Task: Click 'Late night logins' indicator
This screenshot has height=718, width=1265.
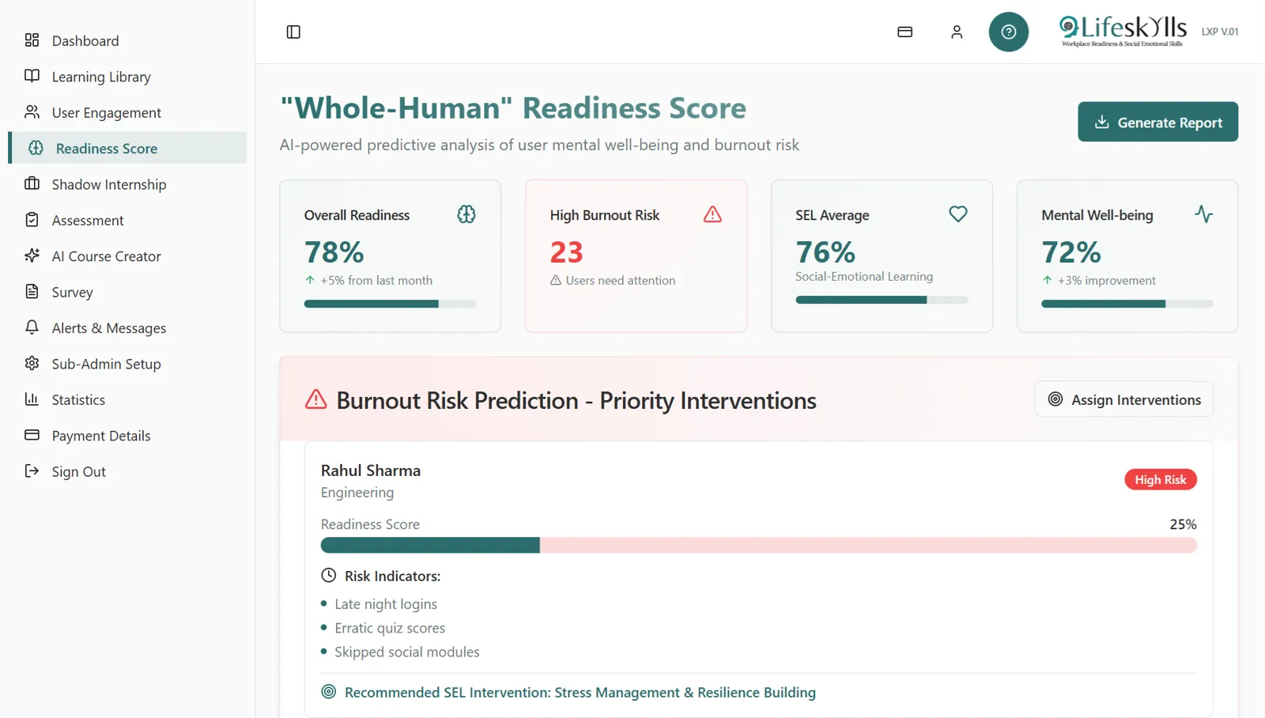Action: tap(386, 604)
